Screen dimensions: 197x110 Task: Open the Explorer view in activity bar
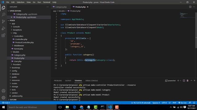[3, 8]
